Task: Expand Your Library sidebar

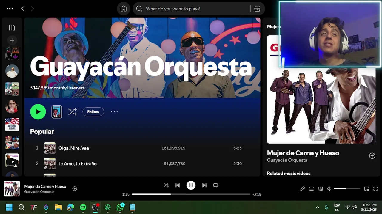Action: 12,28
